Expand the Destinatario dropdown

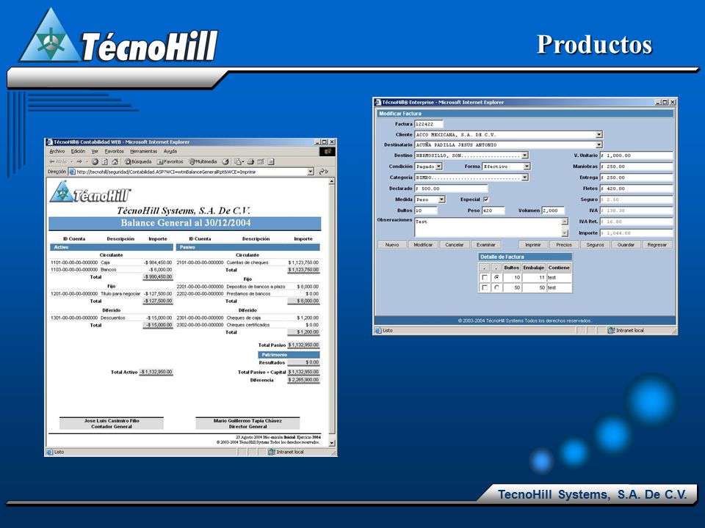tap(599, 144)
